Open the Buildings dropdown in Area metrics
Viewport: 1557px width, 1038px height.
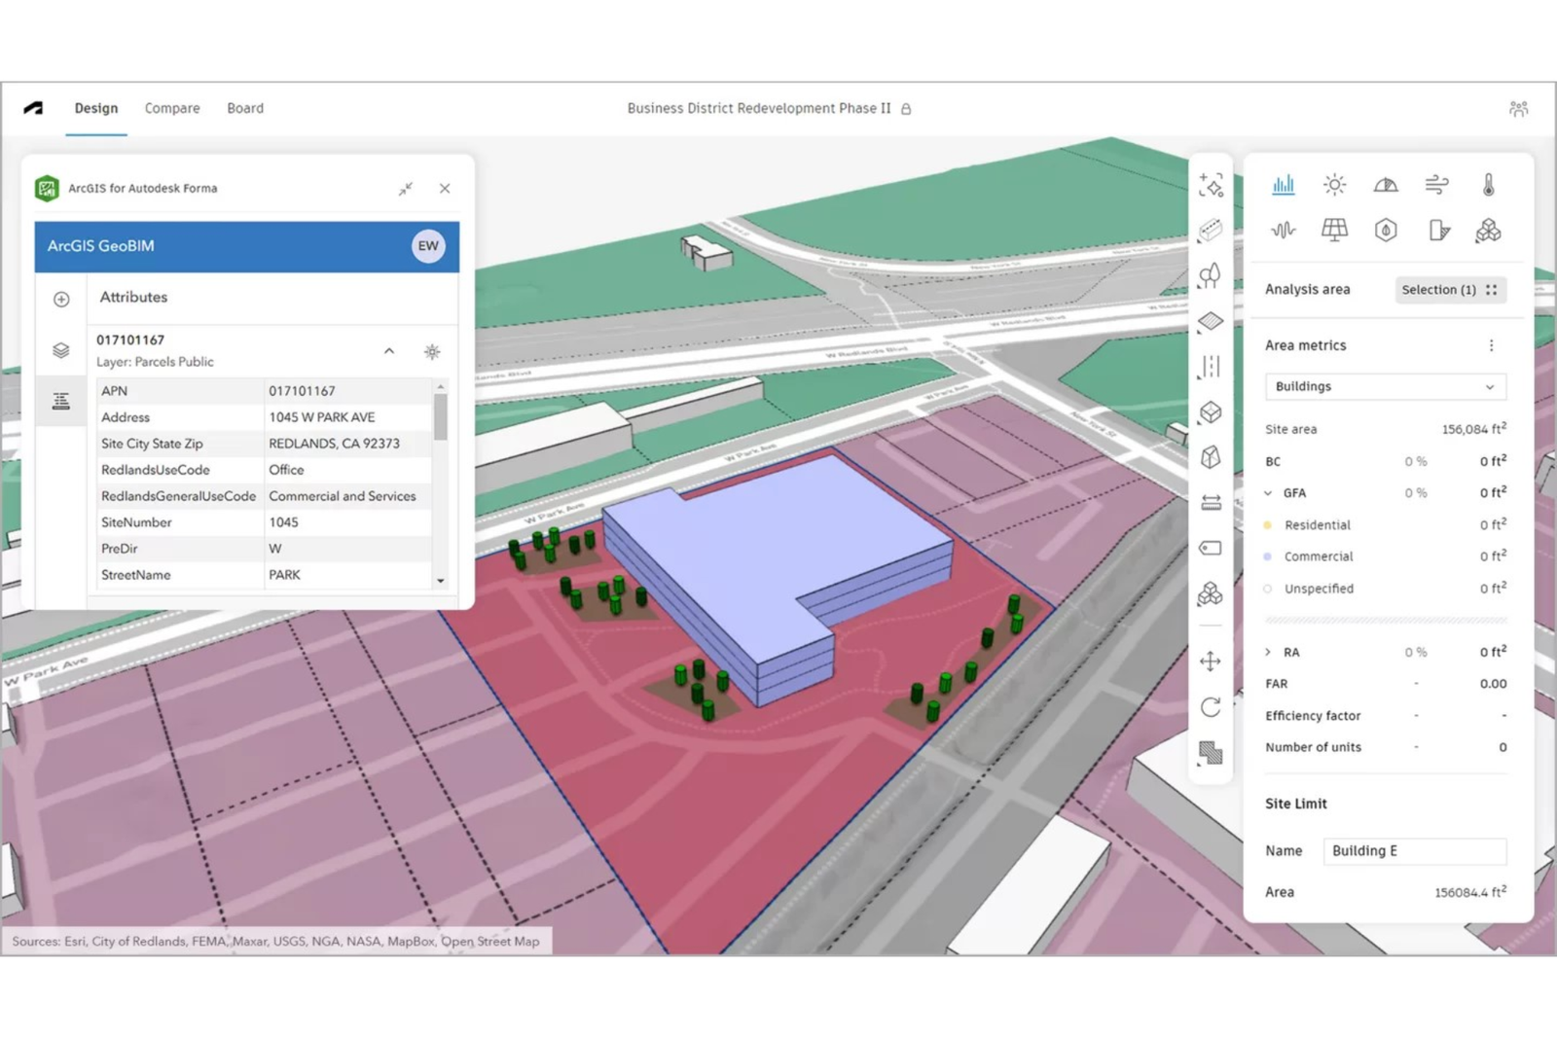[1385, 386]
